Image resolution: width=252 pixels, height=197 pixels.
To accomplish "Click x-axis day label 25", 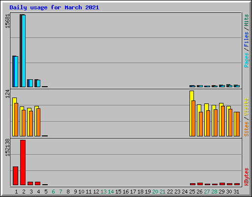I will coord(192,192).
